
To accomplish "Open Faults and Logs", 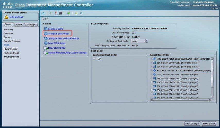I will 11,53.
